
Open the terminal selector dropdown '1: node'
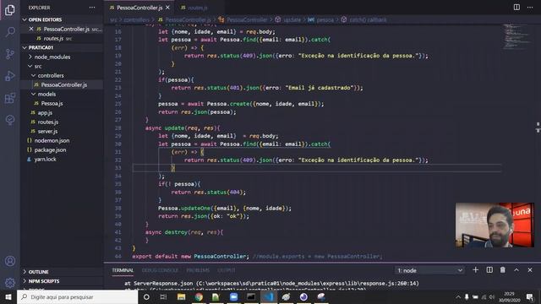tap(429, 270)
